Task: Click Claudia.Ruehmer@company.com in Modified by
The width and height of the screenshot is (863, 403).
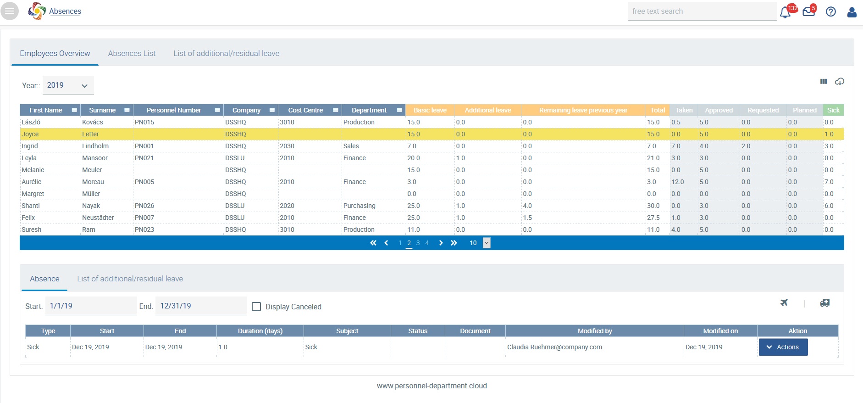Action: pos(554,347)
